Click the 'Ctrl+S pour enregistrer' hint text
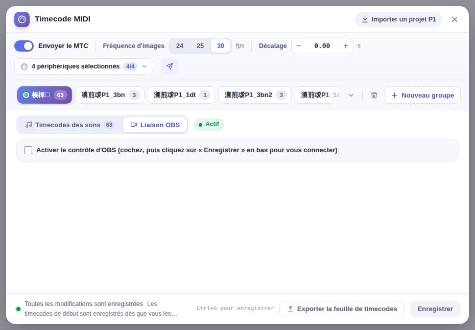 point(235,309)
